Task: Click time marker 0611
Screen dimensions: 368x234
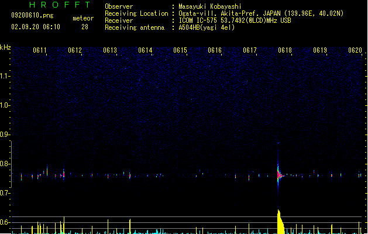Action: (40, 50)
